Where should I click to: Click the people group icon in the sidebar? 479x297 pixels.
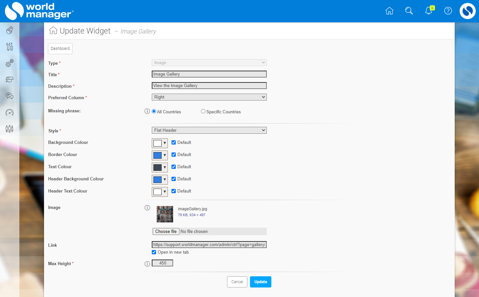click(x=9, y=129)
